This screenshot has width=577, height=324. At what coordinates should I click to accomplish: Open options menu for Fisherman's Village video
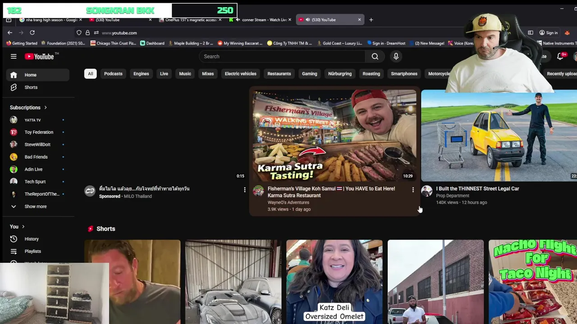coord(413,190)
